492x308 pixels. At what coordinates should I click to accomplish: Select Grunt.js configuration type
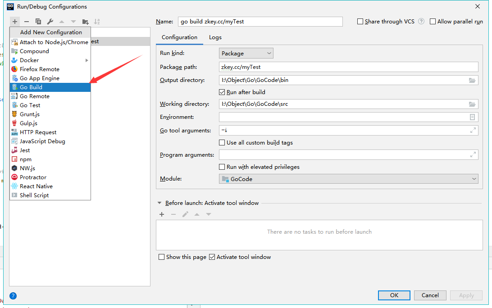pos(50,114)
